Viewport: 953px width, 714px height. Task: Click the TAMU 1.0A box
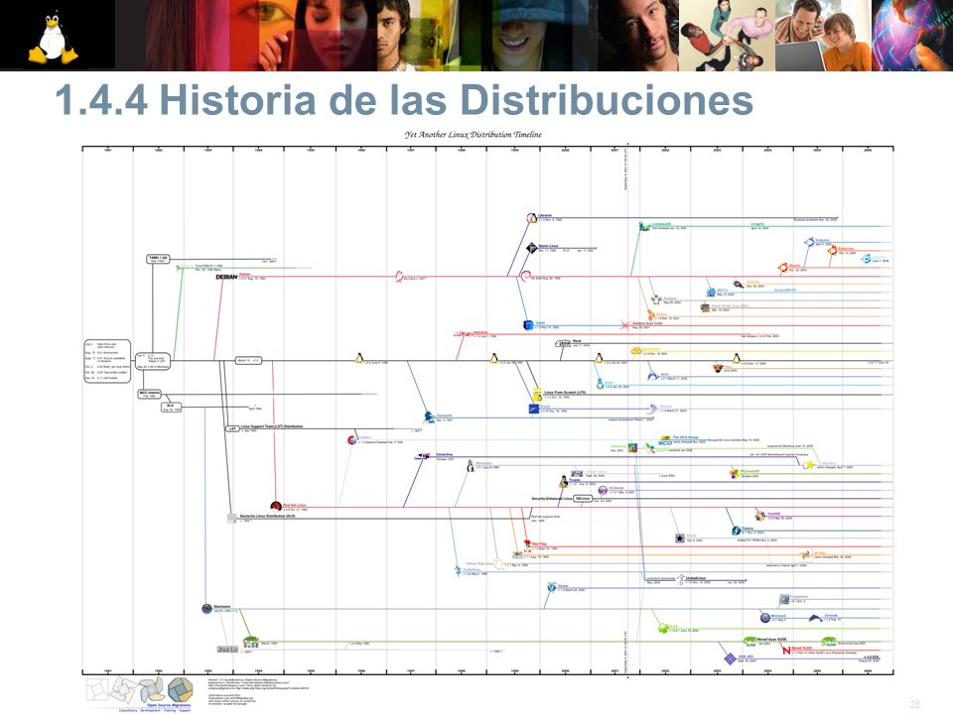(x=158, y=259)
